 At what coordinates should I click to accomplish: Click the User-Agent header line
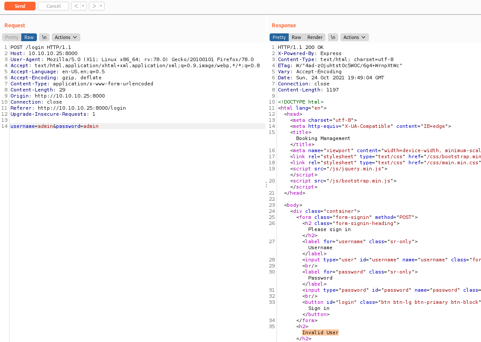coord(132,59)
